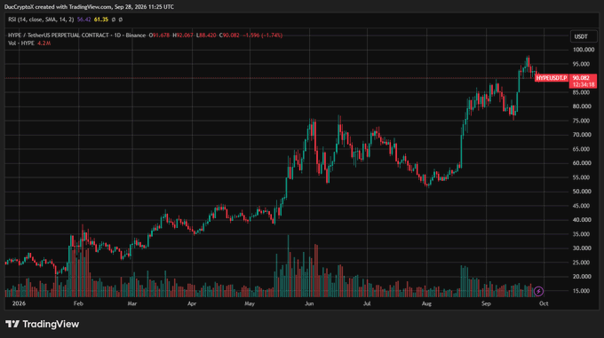Click the Mar label on time axis

[x=132, y=303]
